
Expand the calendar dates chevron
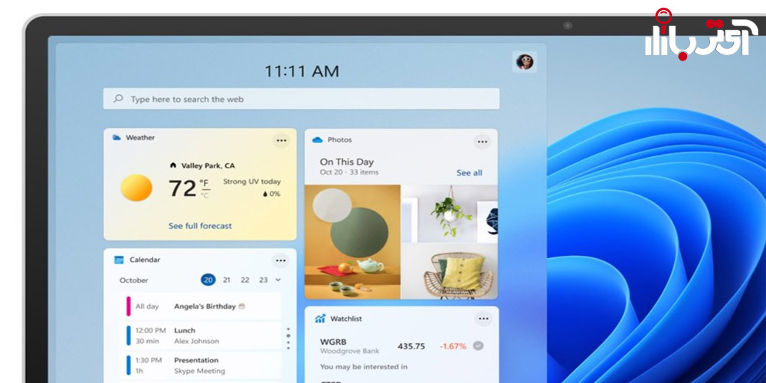pos(278,280)
